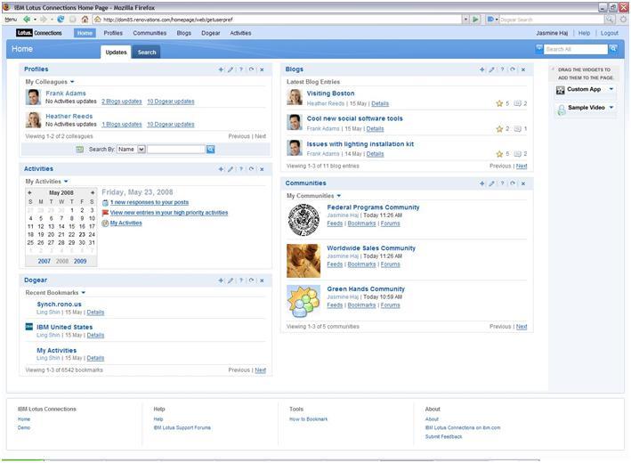Image resolution: width=631 pixels, height=463 pixels.
Task: Open the Search All scope dropdown
Action: tap(539, 49)
